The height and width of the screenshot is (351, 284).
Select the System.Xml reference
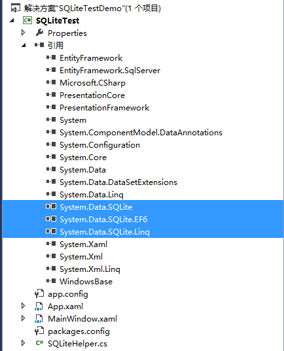81,257
